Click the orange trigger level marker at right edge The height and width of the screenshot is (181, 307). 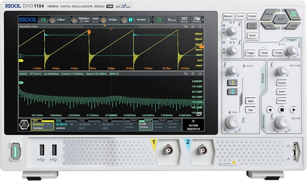click(201, 47)
